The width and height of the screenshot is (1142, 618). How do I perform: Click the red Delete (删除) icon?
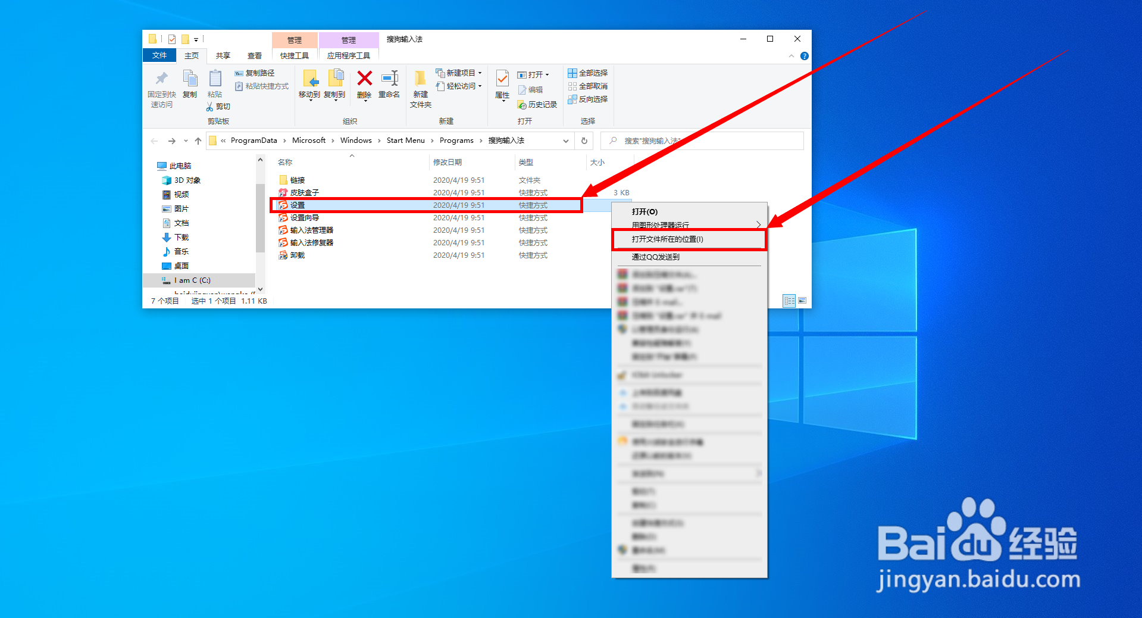364,78
